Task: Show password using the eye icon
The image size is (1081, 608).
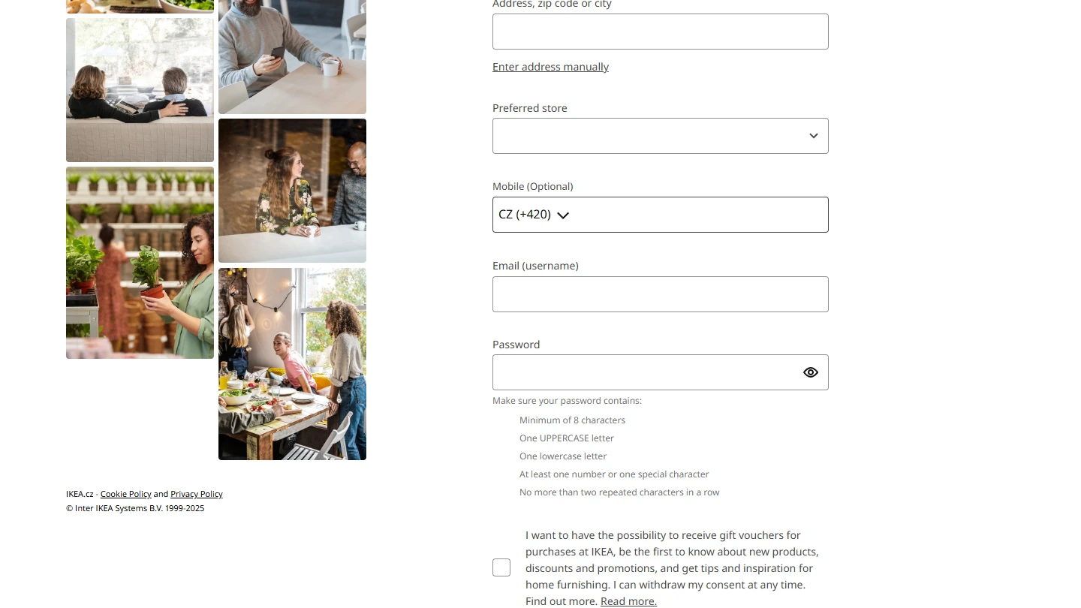Action: 811,372
